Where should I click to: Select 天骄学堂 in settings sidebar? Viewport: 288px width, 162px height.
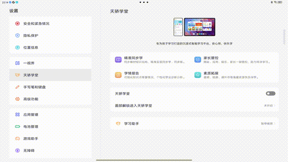tap(50, 75)
